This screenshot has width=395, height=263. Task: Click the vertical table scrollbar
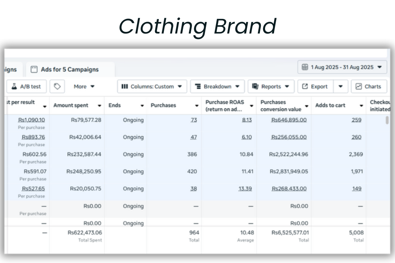pos(387,120)
